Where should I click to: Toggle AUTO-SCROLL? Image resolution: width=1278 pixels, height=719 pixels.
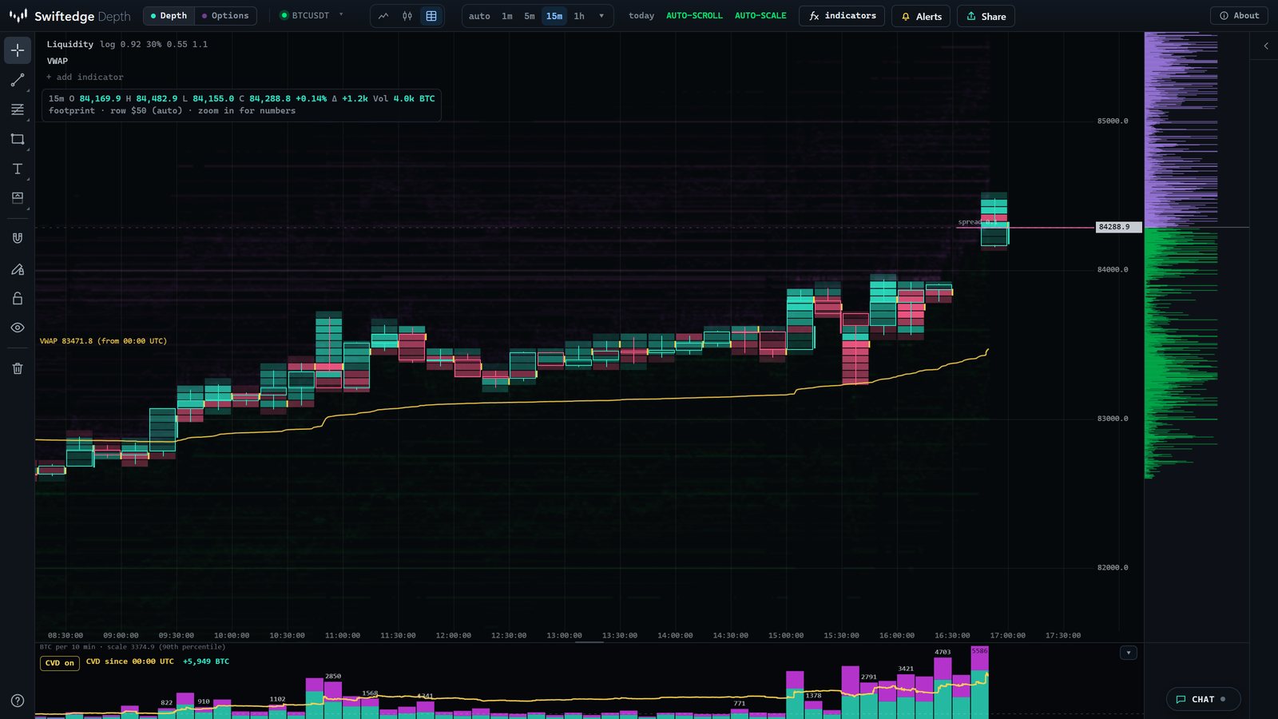coord(694,16)
